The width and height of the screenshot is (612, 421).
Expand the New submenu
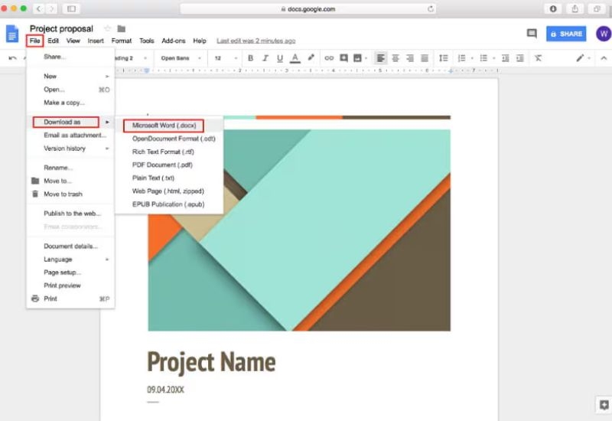(x=70, y=76)
